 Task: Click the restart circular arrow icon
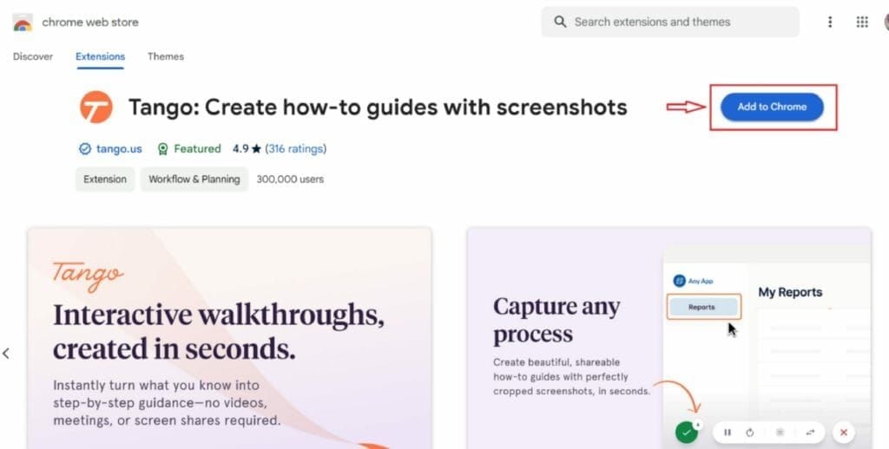click(750, 432)
